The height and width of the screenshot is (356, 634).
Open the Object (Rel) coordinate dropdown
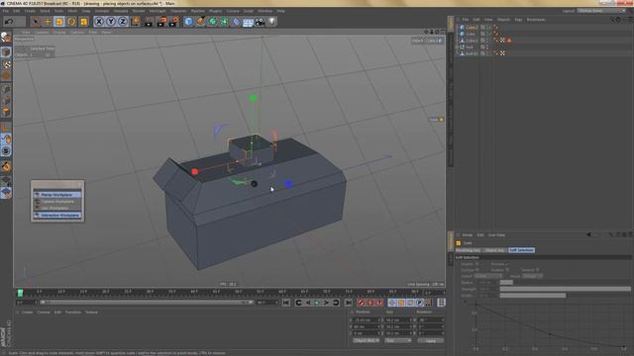point(366,340)
